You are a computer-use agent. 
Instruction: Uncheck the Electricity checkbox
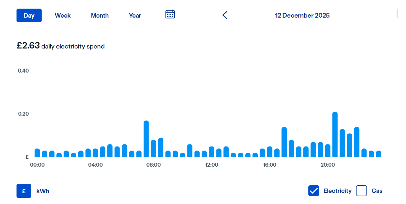[x=313, y=191]
